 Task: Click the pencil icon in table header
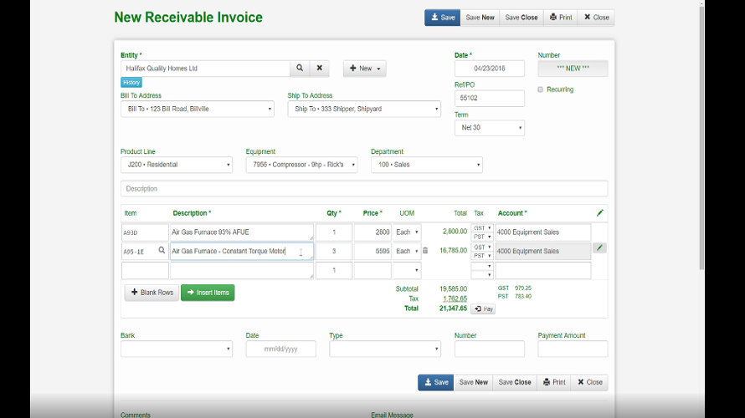pyautogui.click(x=599, y=213)
